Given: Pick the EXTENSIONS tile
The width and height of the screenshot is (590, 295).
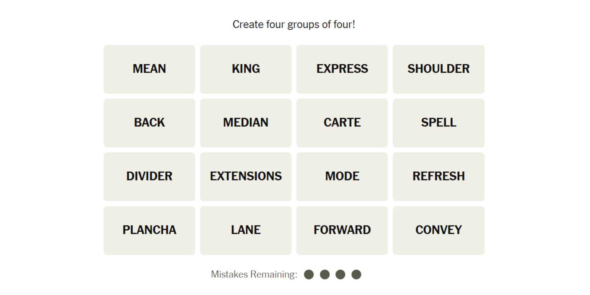Looking at the screenshot, I should pyautogui.click(x=246, y=176).
